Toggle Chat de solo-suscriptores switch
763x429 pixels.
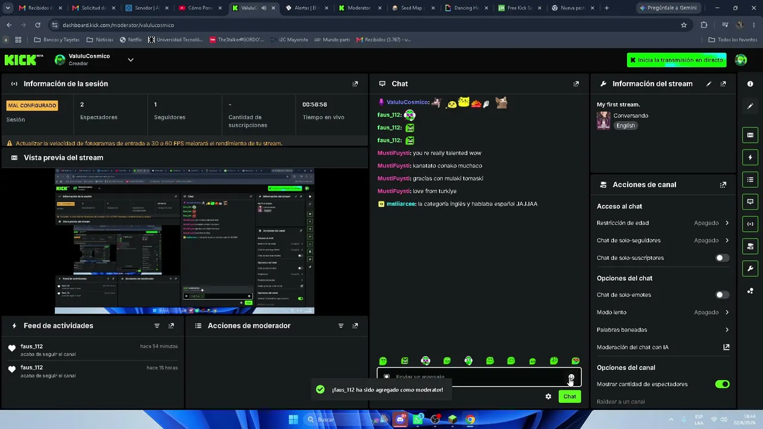[722, 258]
